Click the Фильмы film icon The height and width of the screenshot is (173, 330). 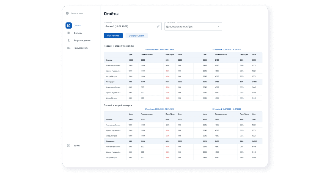click(68, 33)
